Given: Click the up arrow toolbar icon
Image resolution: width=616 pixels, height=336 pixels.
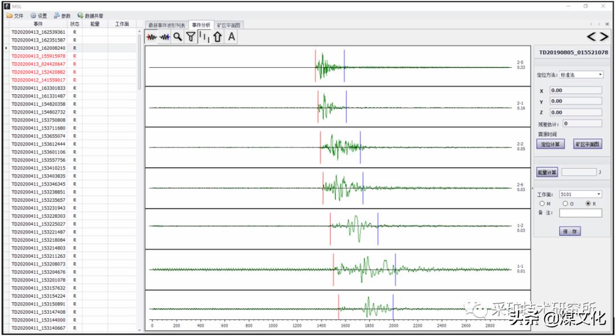Looking at the screenshot, I should pyautogui.click(x=217, y=37).
